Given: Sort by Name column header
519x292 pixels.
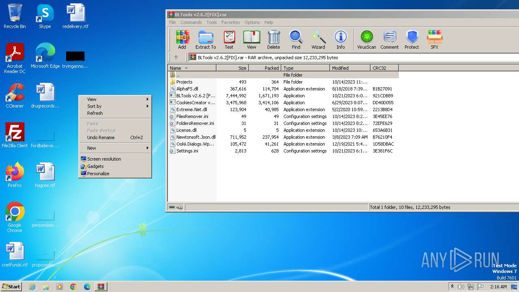Looking at the screenshot, I should point(192,68).
